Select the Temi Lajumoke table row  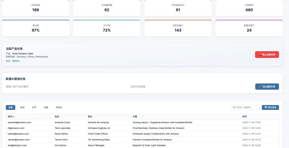(62, 128)
